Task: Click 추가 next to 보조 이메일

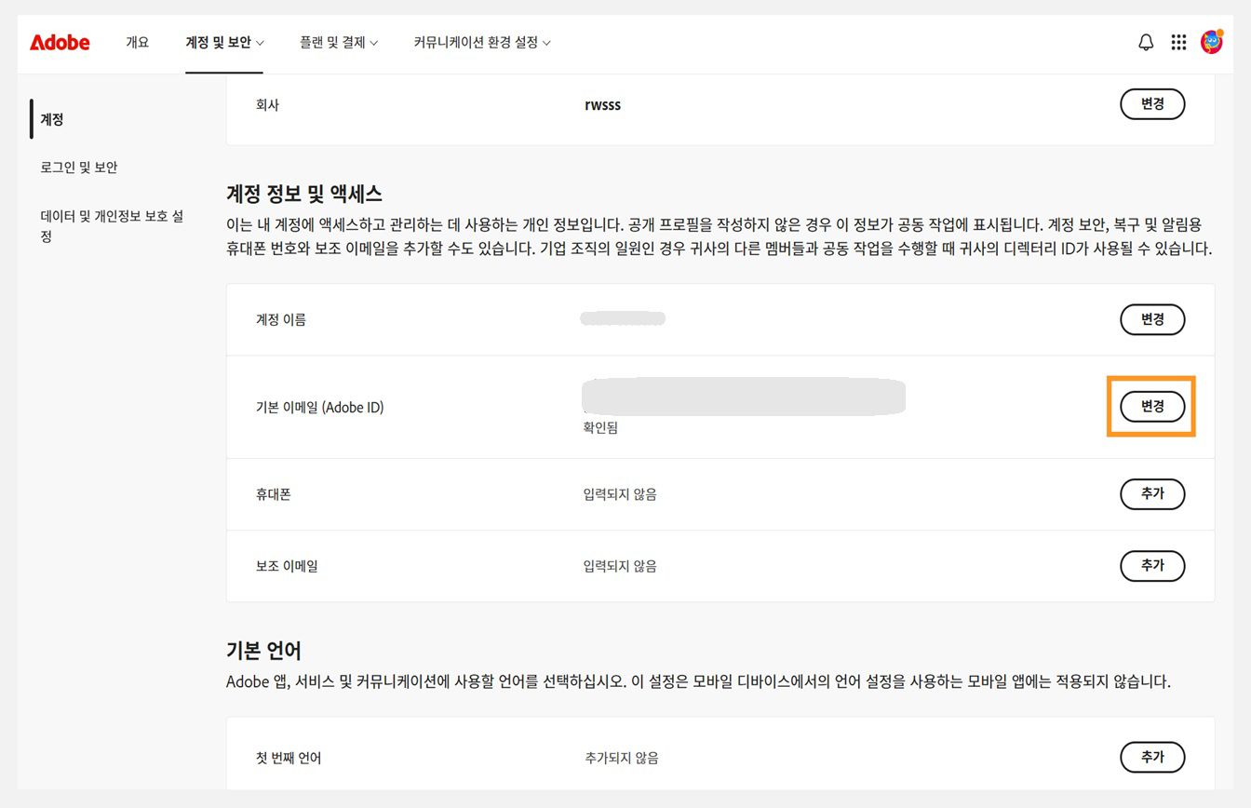Action: pyautogui.click(x=1152, y=566)
